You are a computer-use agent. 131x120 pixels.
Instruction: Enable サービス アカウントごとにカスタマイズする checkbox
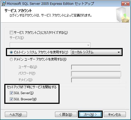11,32
